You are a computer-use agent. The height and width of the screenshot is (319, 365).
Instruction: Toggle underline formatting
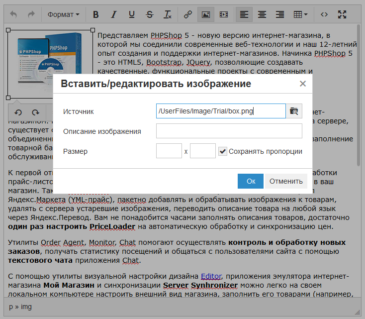(x=131, y=14)
